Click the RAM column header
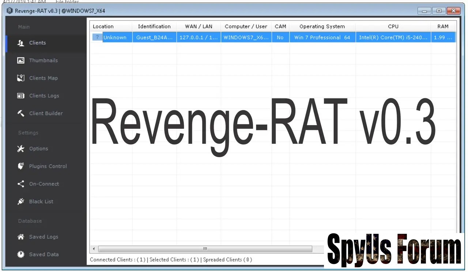Viewport: 468px width, 272px height. click(x=443, y=27)
